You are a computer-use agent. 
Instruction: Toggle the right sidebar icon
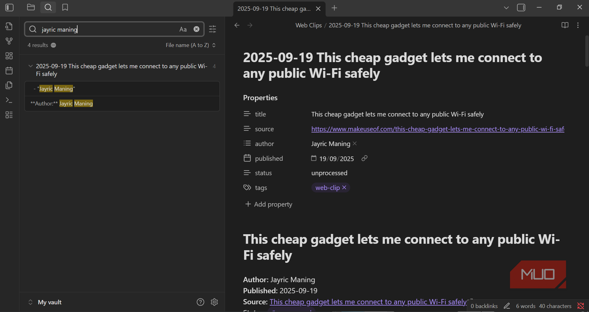pos(521,7)
